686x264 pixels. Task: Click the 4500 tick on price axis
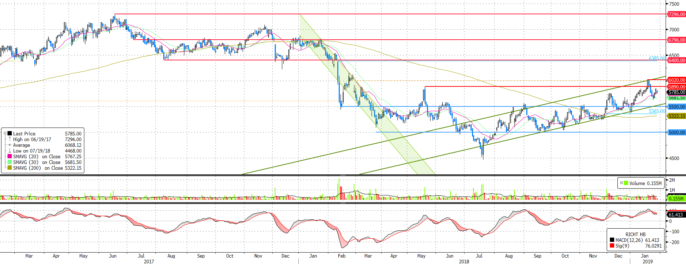674,158
